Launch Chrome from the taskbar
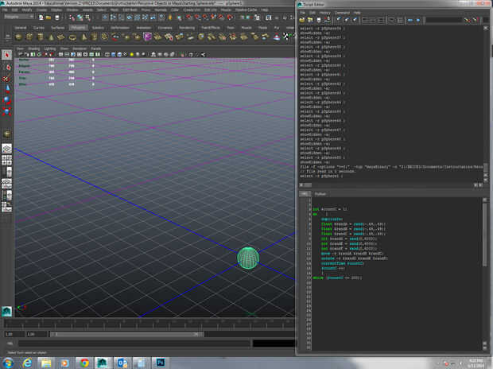493x369 pixels. click(x=85, y=362)
